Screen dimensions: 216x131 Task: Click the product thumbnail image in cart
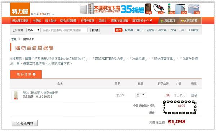[16, 95]
